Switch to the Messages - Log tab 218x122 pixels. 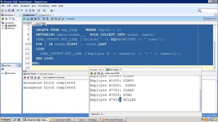tap(96, 70)
